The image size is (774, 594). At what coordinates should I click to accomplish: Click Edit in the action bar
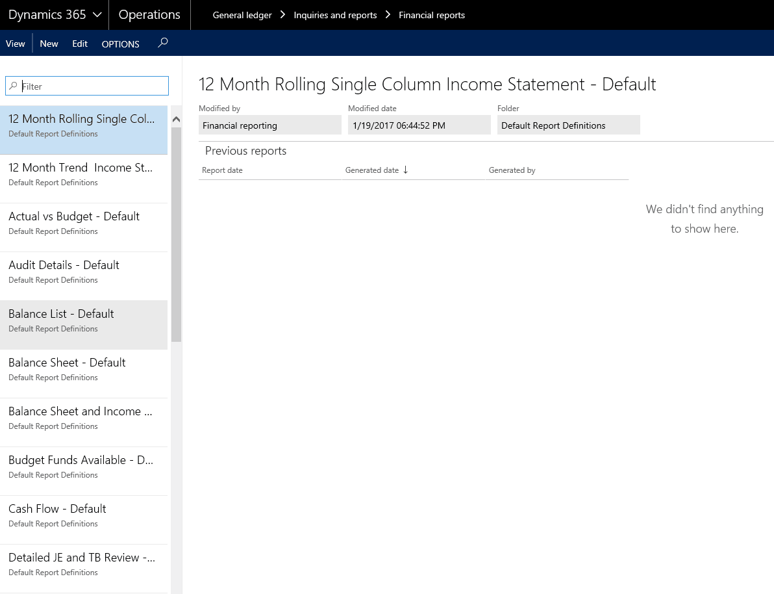point(79,43)
